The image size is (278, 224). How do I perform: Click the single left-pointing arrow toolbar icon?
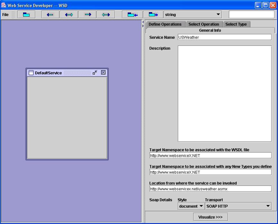[x=50, y=15]
